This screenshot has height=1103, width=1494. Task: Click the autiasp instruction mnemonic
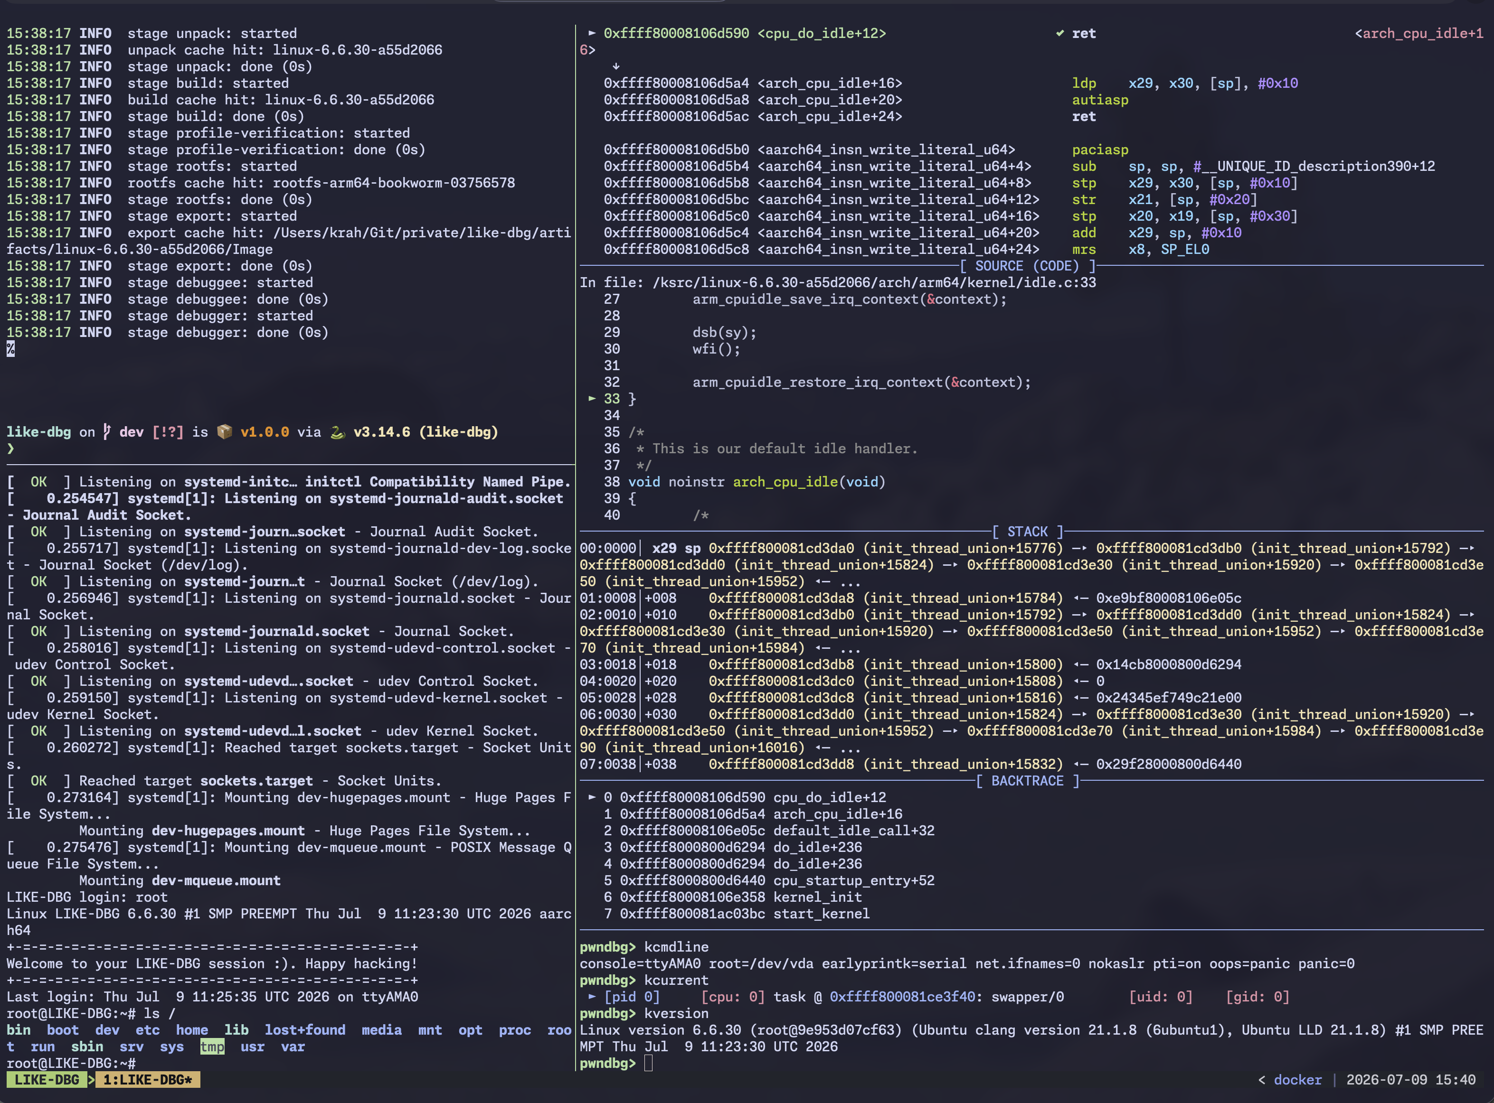[x=1100, y=100]
